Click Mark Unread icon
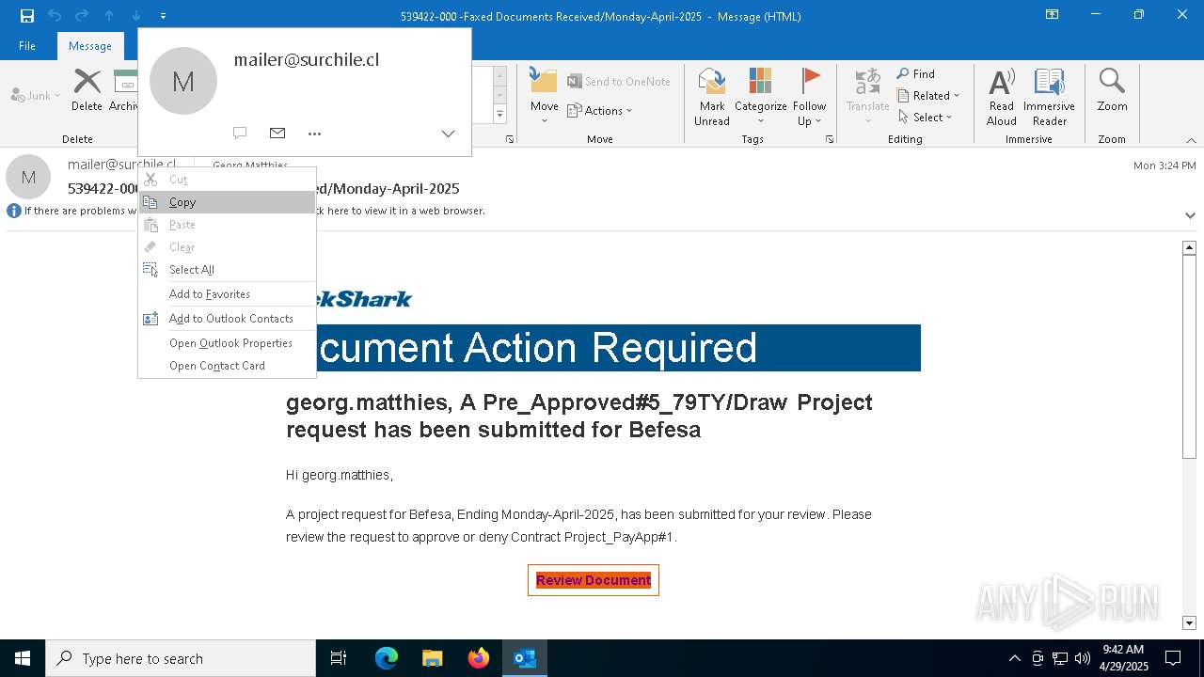1204x677 pixels. 712,96
